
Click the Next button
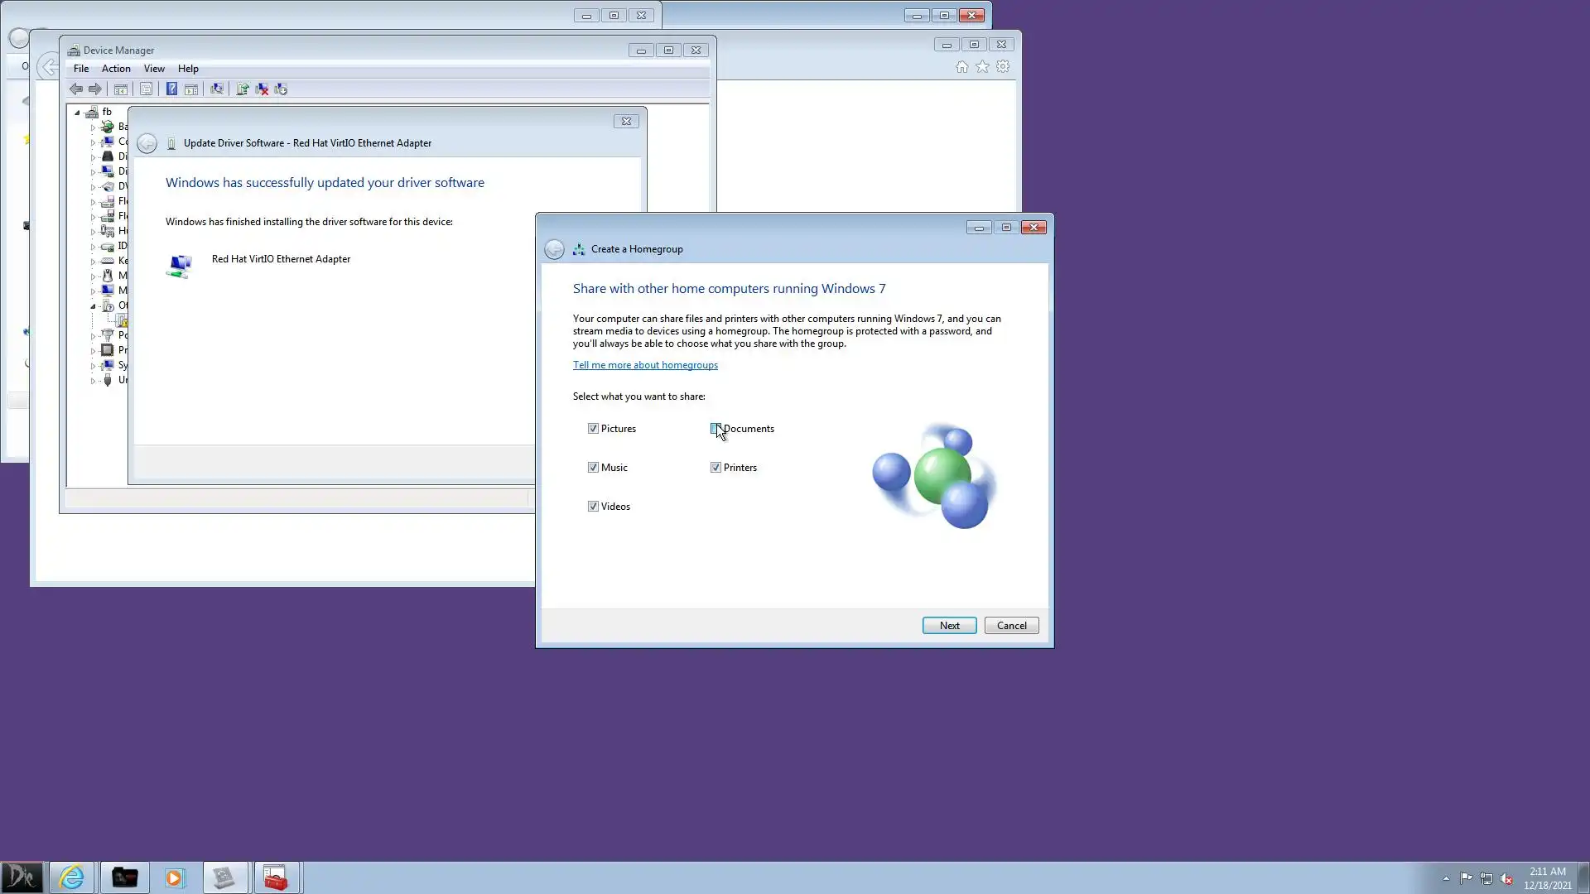(x=949, y=626)
